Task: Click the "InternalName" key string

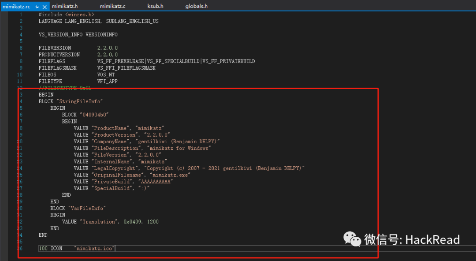Action: [112, 162]
